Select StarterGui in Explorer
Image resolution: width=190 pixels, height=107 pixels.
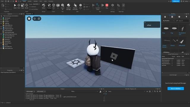(x=7, y=40)
